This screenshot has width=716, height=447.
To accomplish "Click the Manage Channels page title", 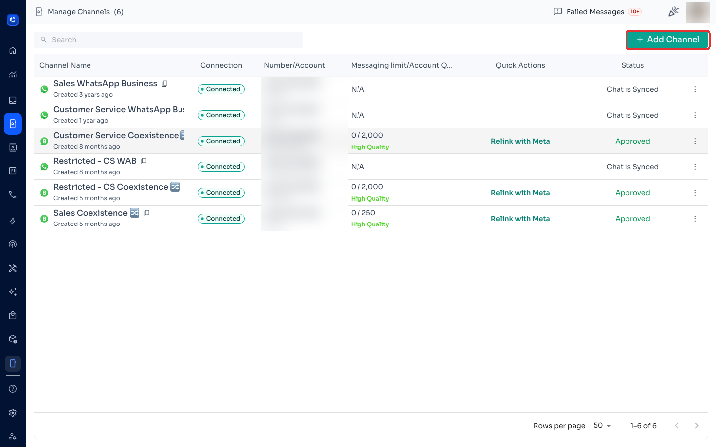I will (79, 12).
